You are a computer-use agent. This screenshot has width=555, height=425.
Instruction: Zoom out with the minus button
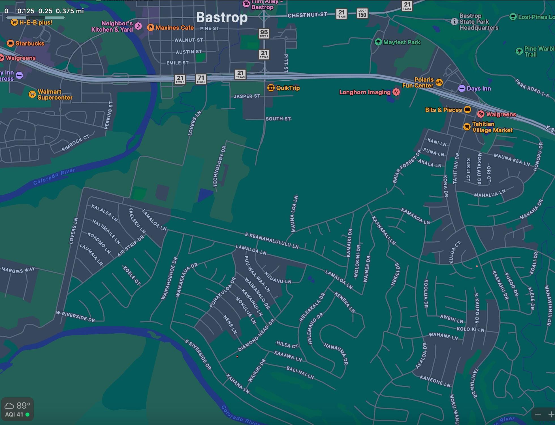(538, 415)
